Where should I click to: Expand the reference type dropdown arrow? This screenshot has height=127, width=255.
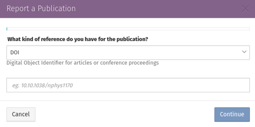[x=244, y=52]
